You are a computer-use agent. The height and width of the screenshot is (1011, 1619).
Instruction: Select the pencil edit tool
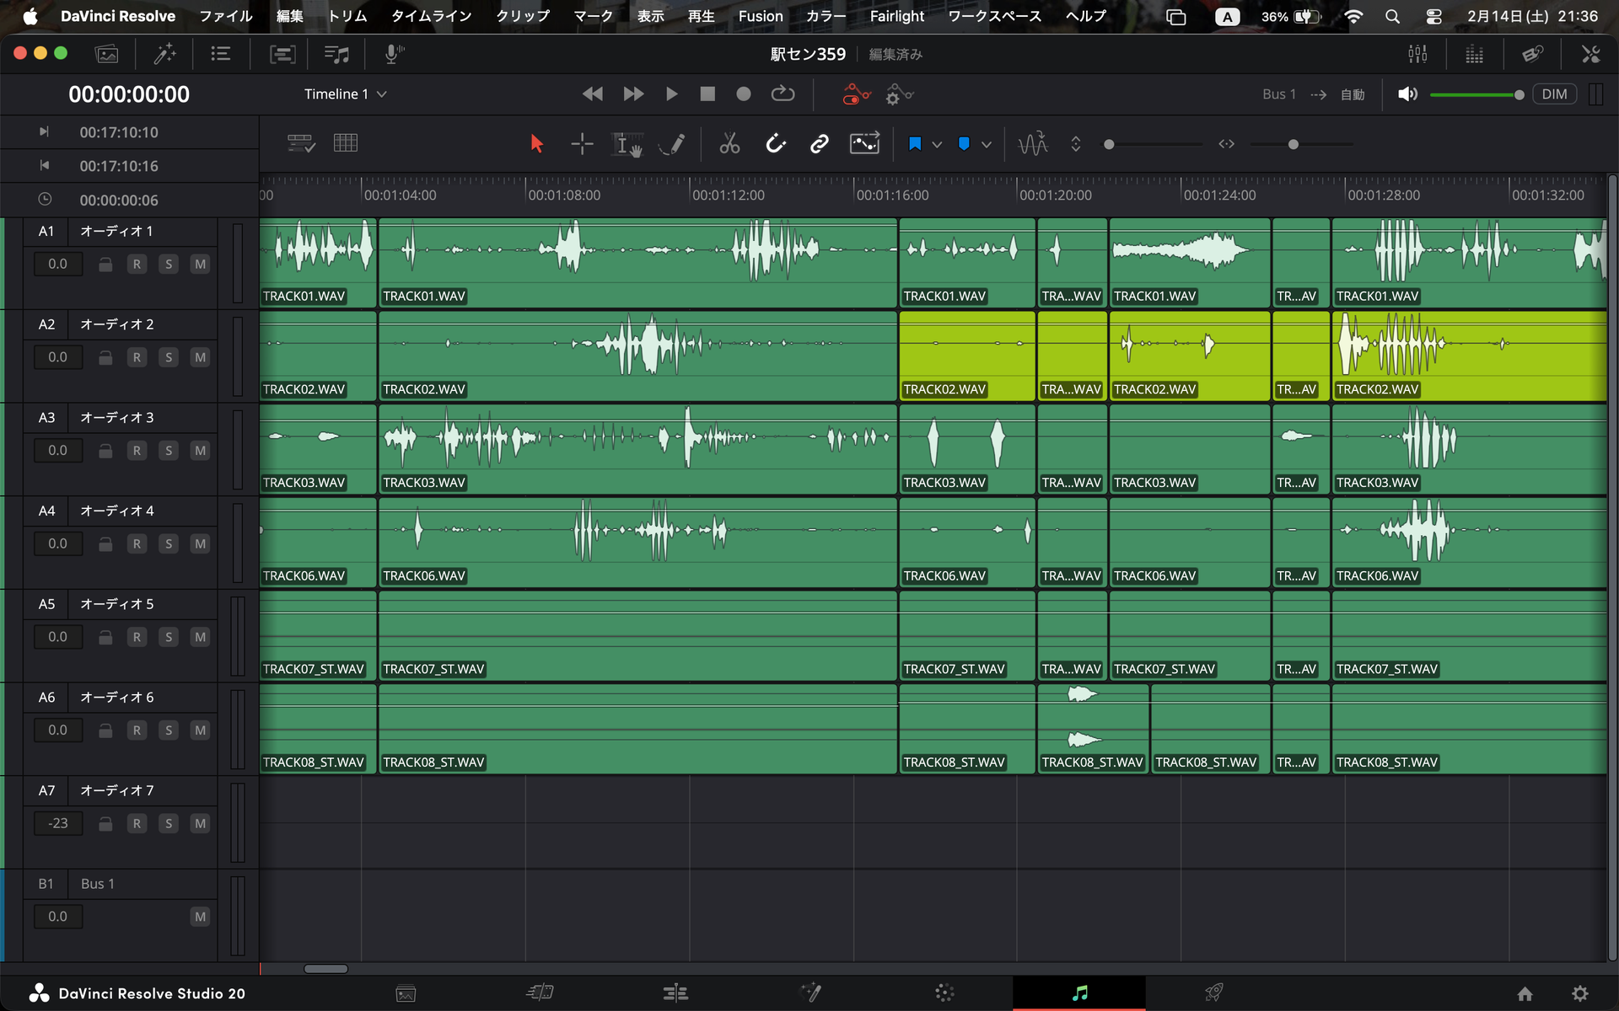[x=672, y=144]
